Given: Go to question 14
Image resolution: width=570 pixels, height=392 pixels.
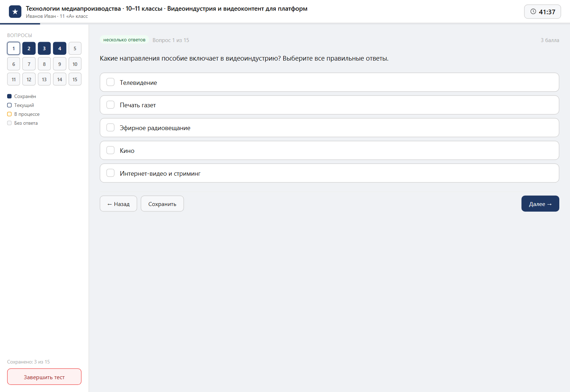Looking at the screenshot, I should (x=59, y=79).
